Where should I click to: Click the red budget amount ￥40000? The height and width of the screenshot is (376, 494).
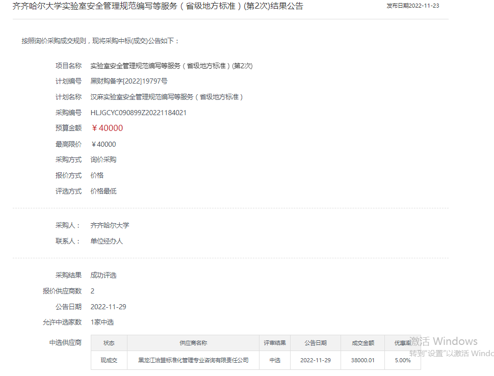(107, 128)
